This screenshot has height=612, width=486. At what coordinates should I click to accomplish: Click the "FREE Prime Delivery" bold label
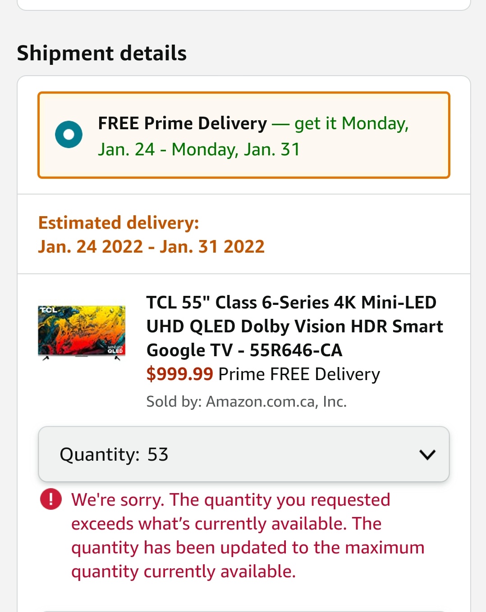[x=182, y=123]
